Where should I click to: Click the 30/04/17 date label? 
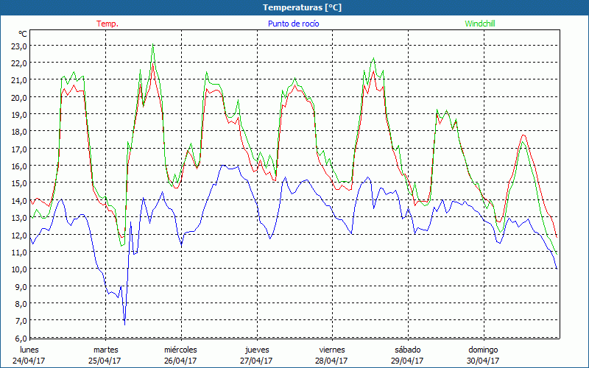(483, 361)
